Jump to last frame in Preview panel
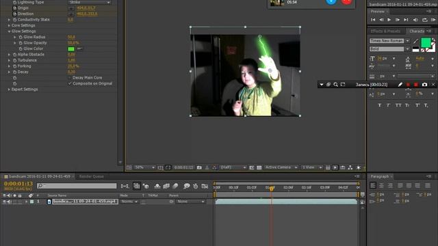This screenshot has height=246, width=438. coord(406,20)
